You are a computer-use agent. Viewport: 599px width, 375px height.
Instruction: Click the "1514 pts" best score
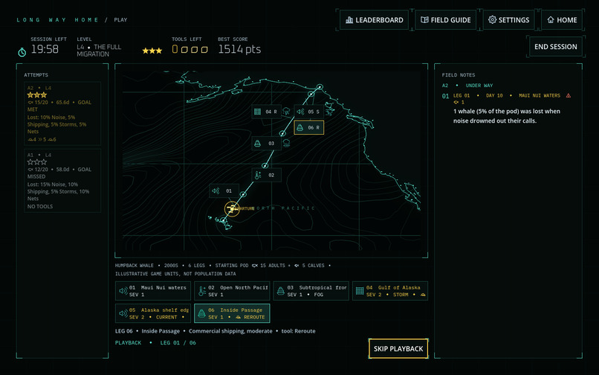[239, 49]
